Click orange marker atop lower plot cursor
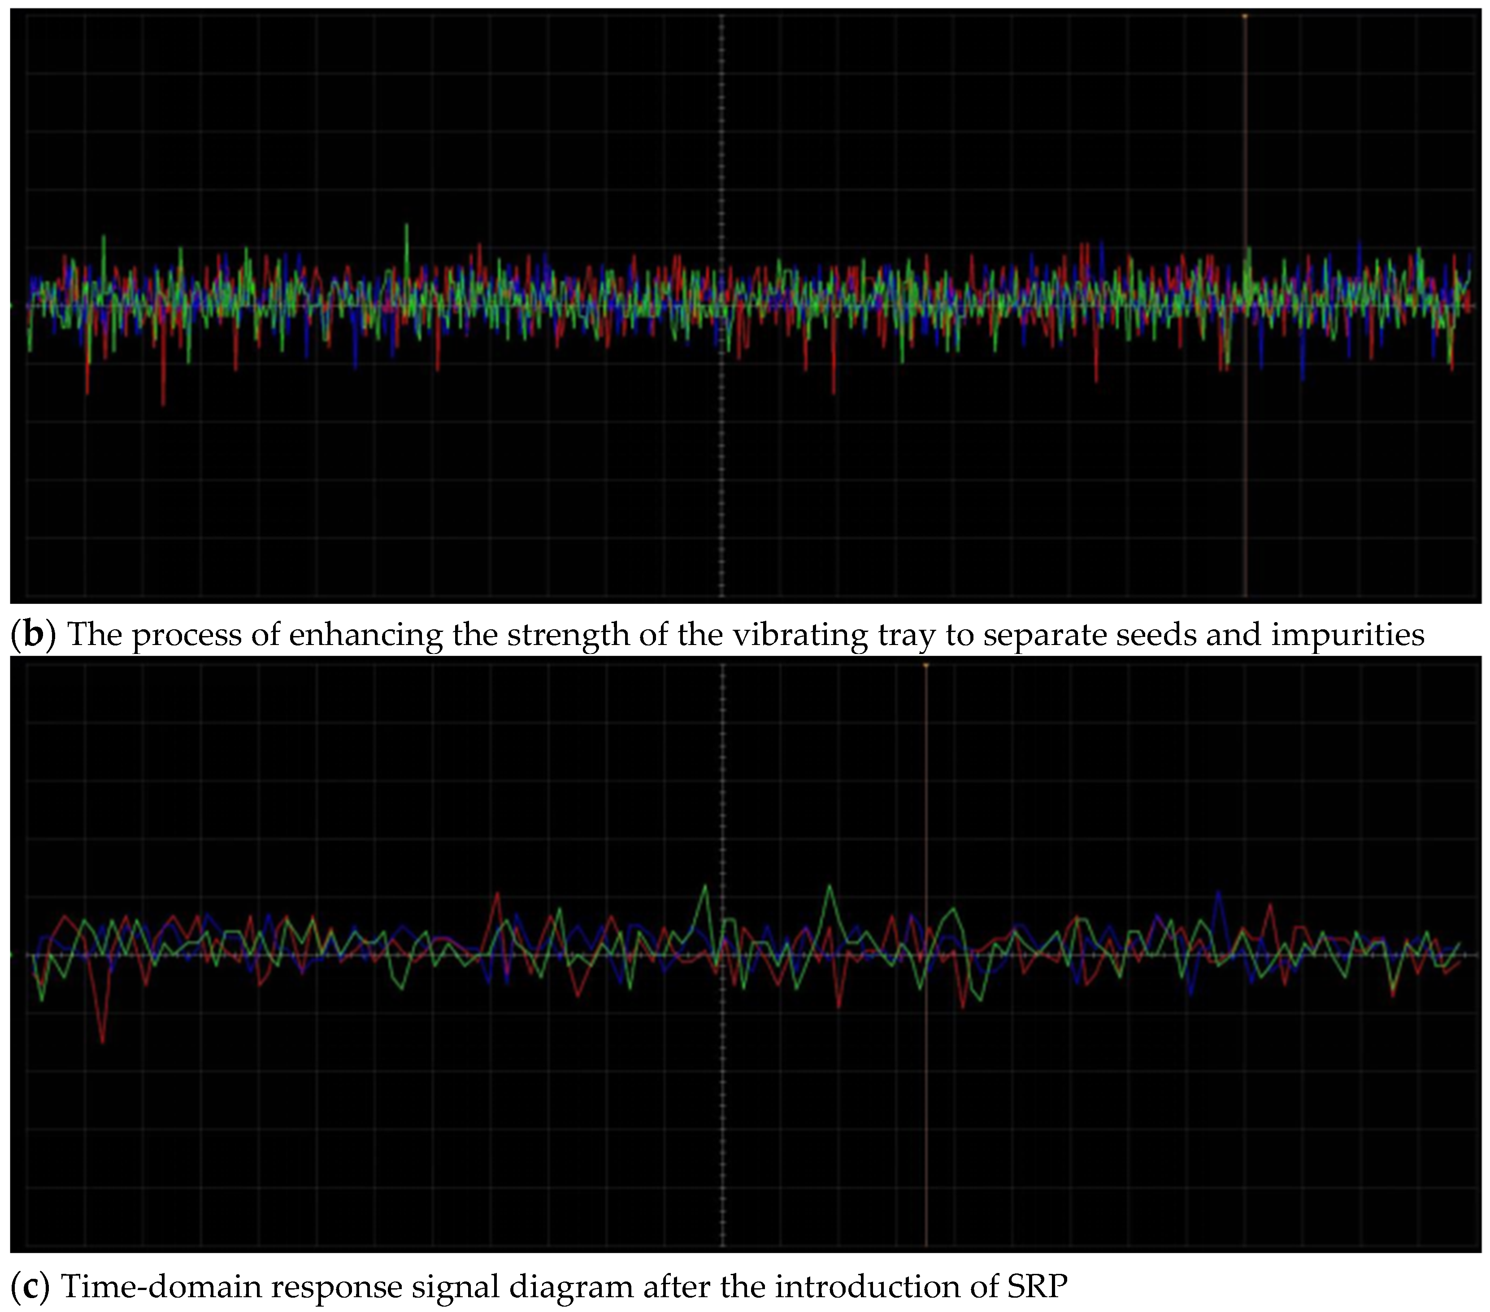 (925, 665)
